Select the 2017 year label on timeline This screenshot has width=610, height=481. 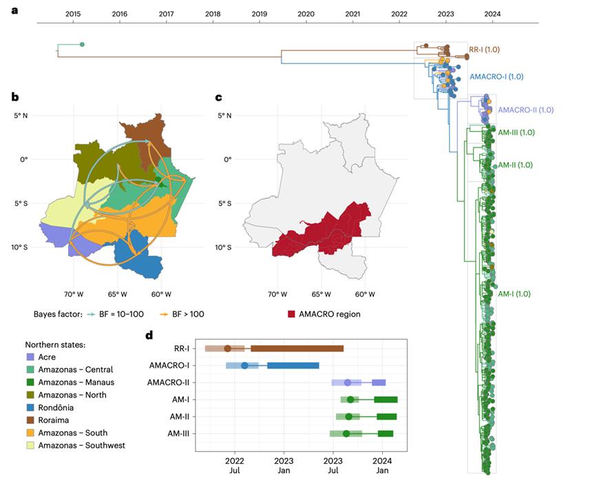[x=166, y=14]
